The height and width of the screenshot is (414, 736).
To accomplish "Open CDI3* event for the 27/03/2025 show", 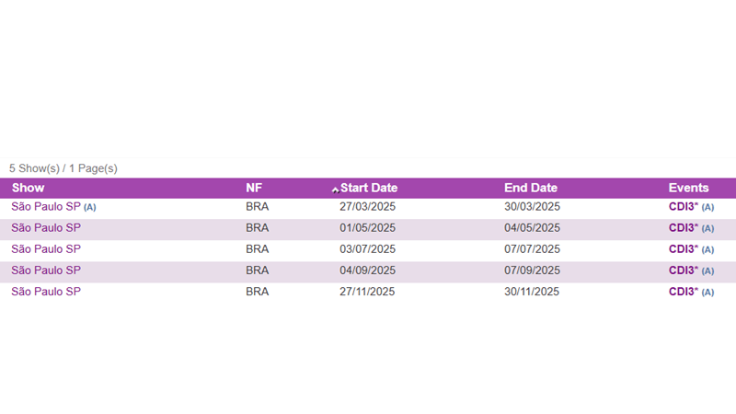I will click(683, 207).
